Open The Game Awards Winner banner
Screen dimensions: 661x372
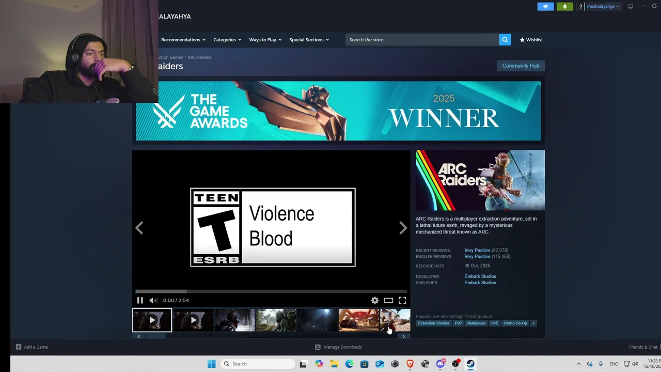338,111
